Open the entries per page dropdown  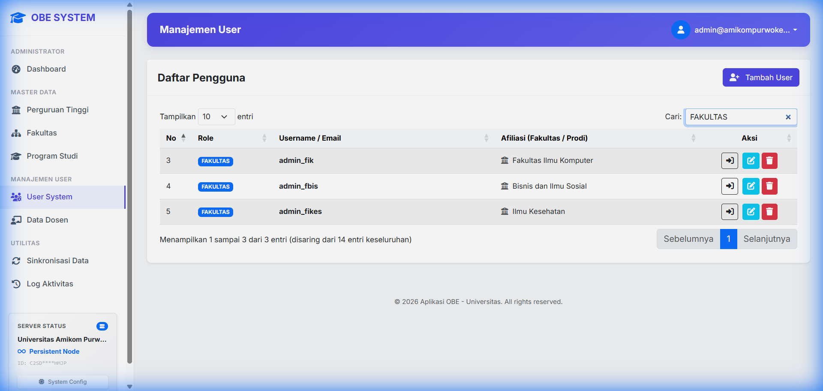pos(216,117)
